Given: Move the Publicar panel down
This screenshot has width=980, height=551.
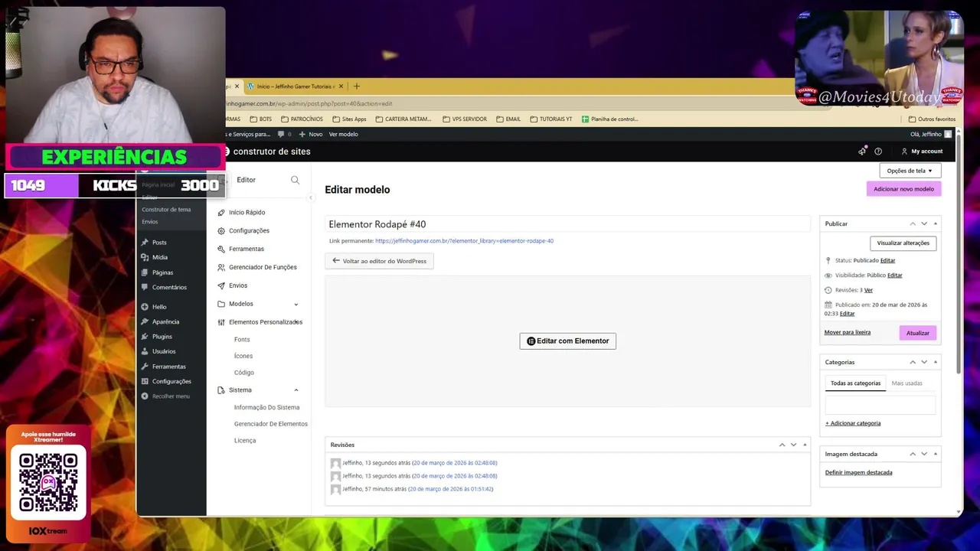Looking at the screenshot, I should 924,223.
